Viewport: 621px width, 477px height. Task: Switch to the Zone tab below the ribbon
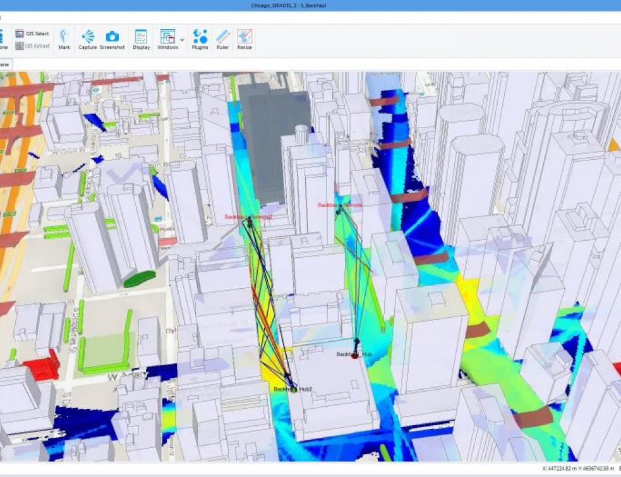click(x=5, y=64)
